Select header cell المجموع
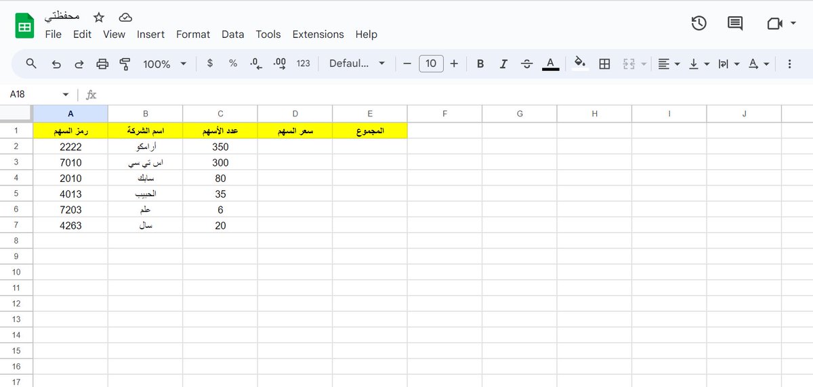The image size is (813, 387). click(369, 131)
